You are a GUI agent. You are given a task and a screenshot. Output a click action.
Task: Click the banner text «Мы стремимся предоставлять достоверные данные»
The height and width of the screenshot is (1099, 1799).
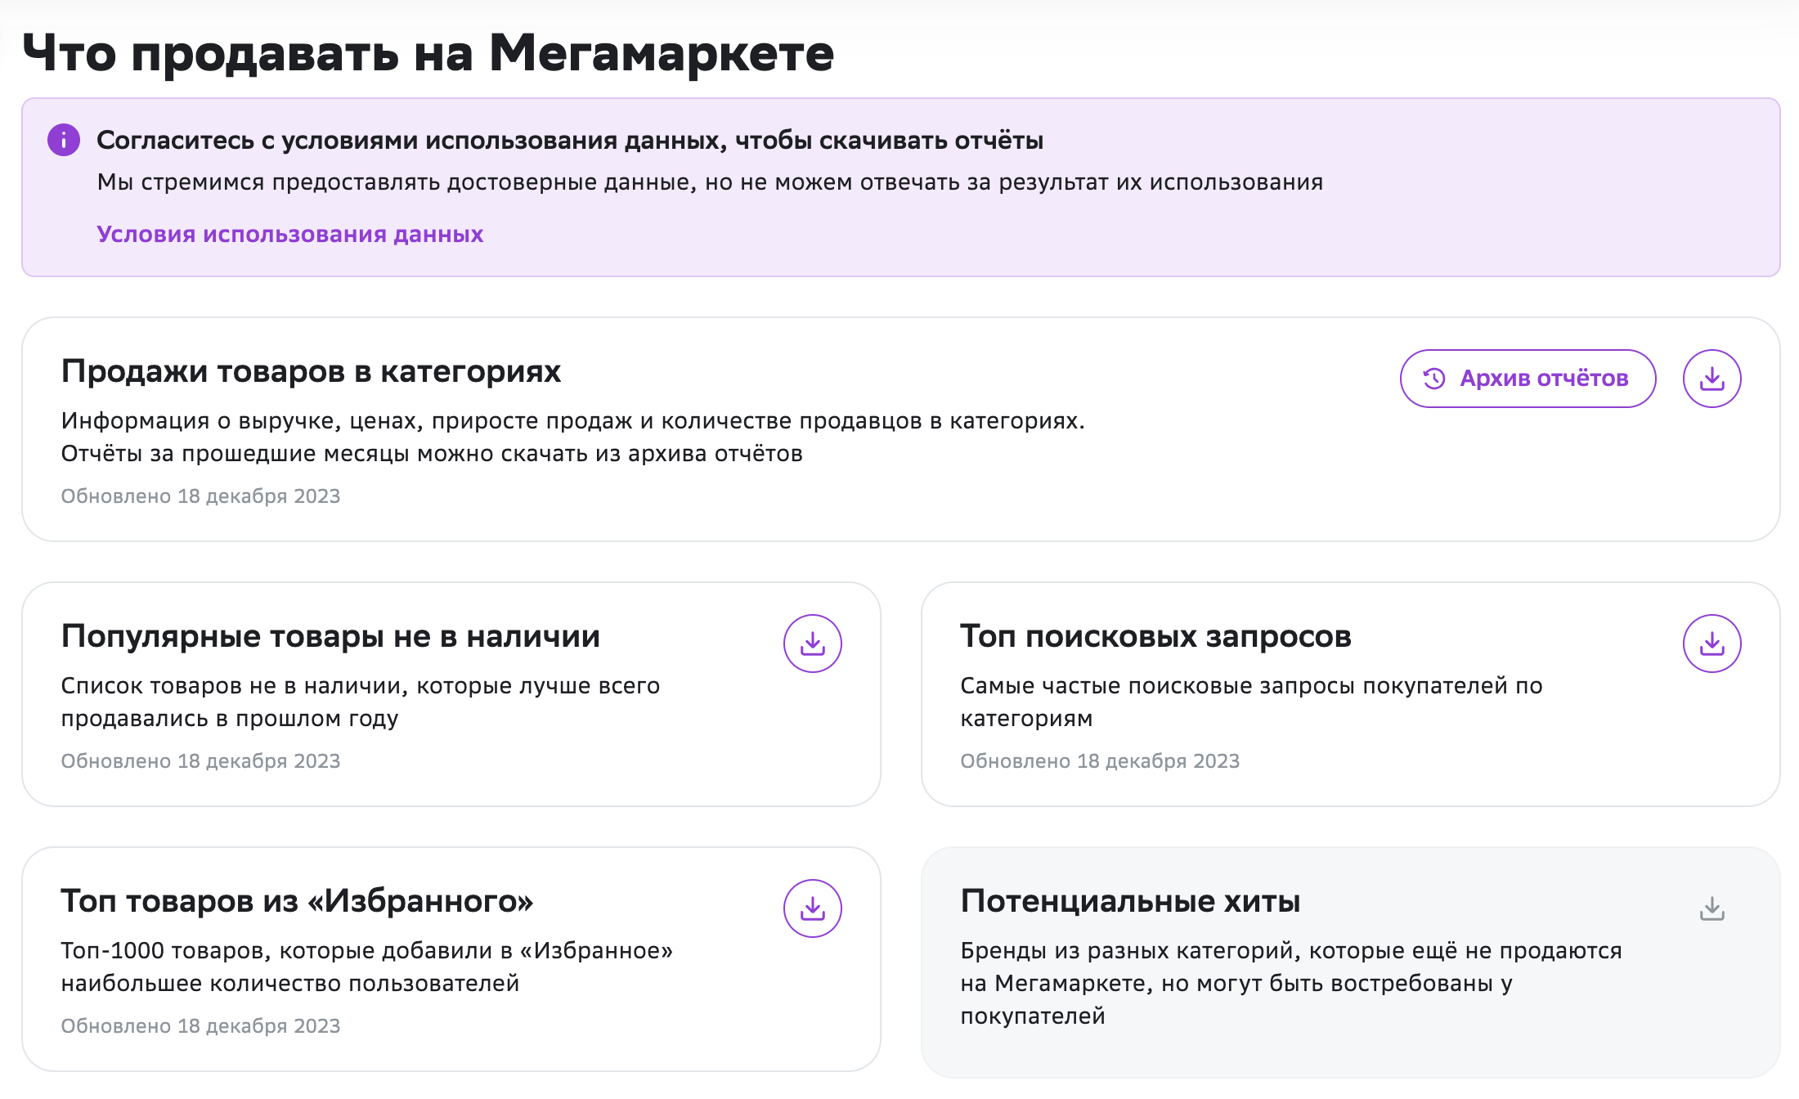pos(710,182)
